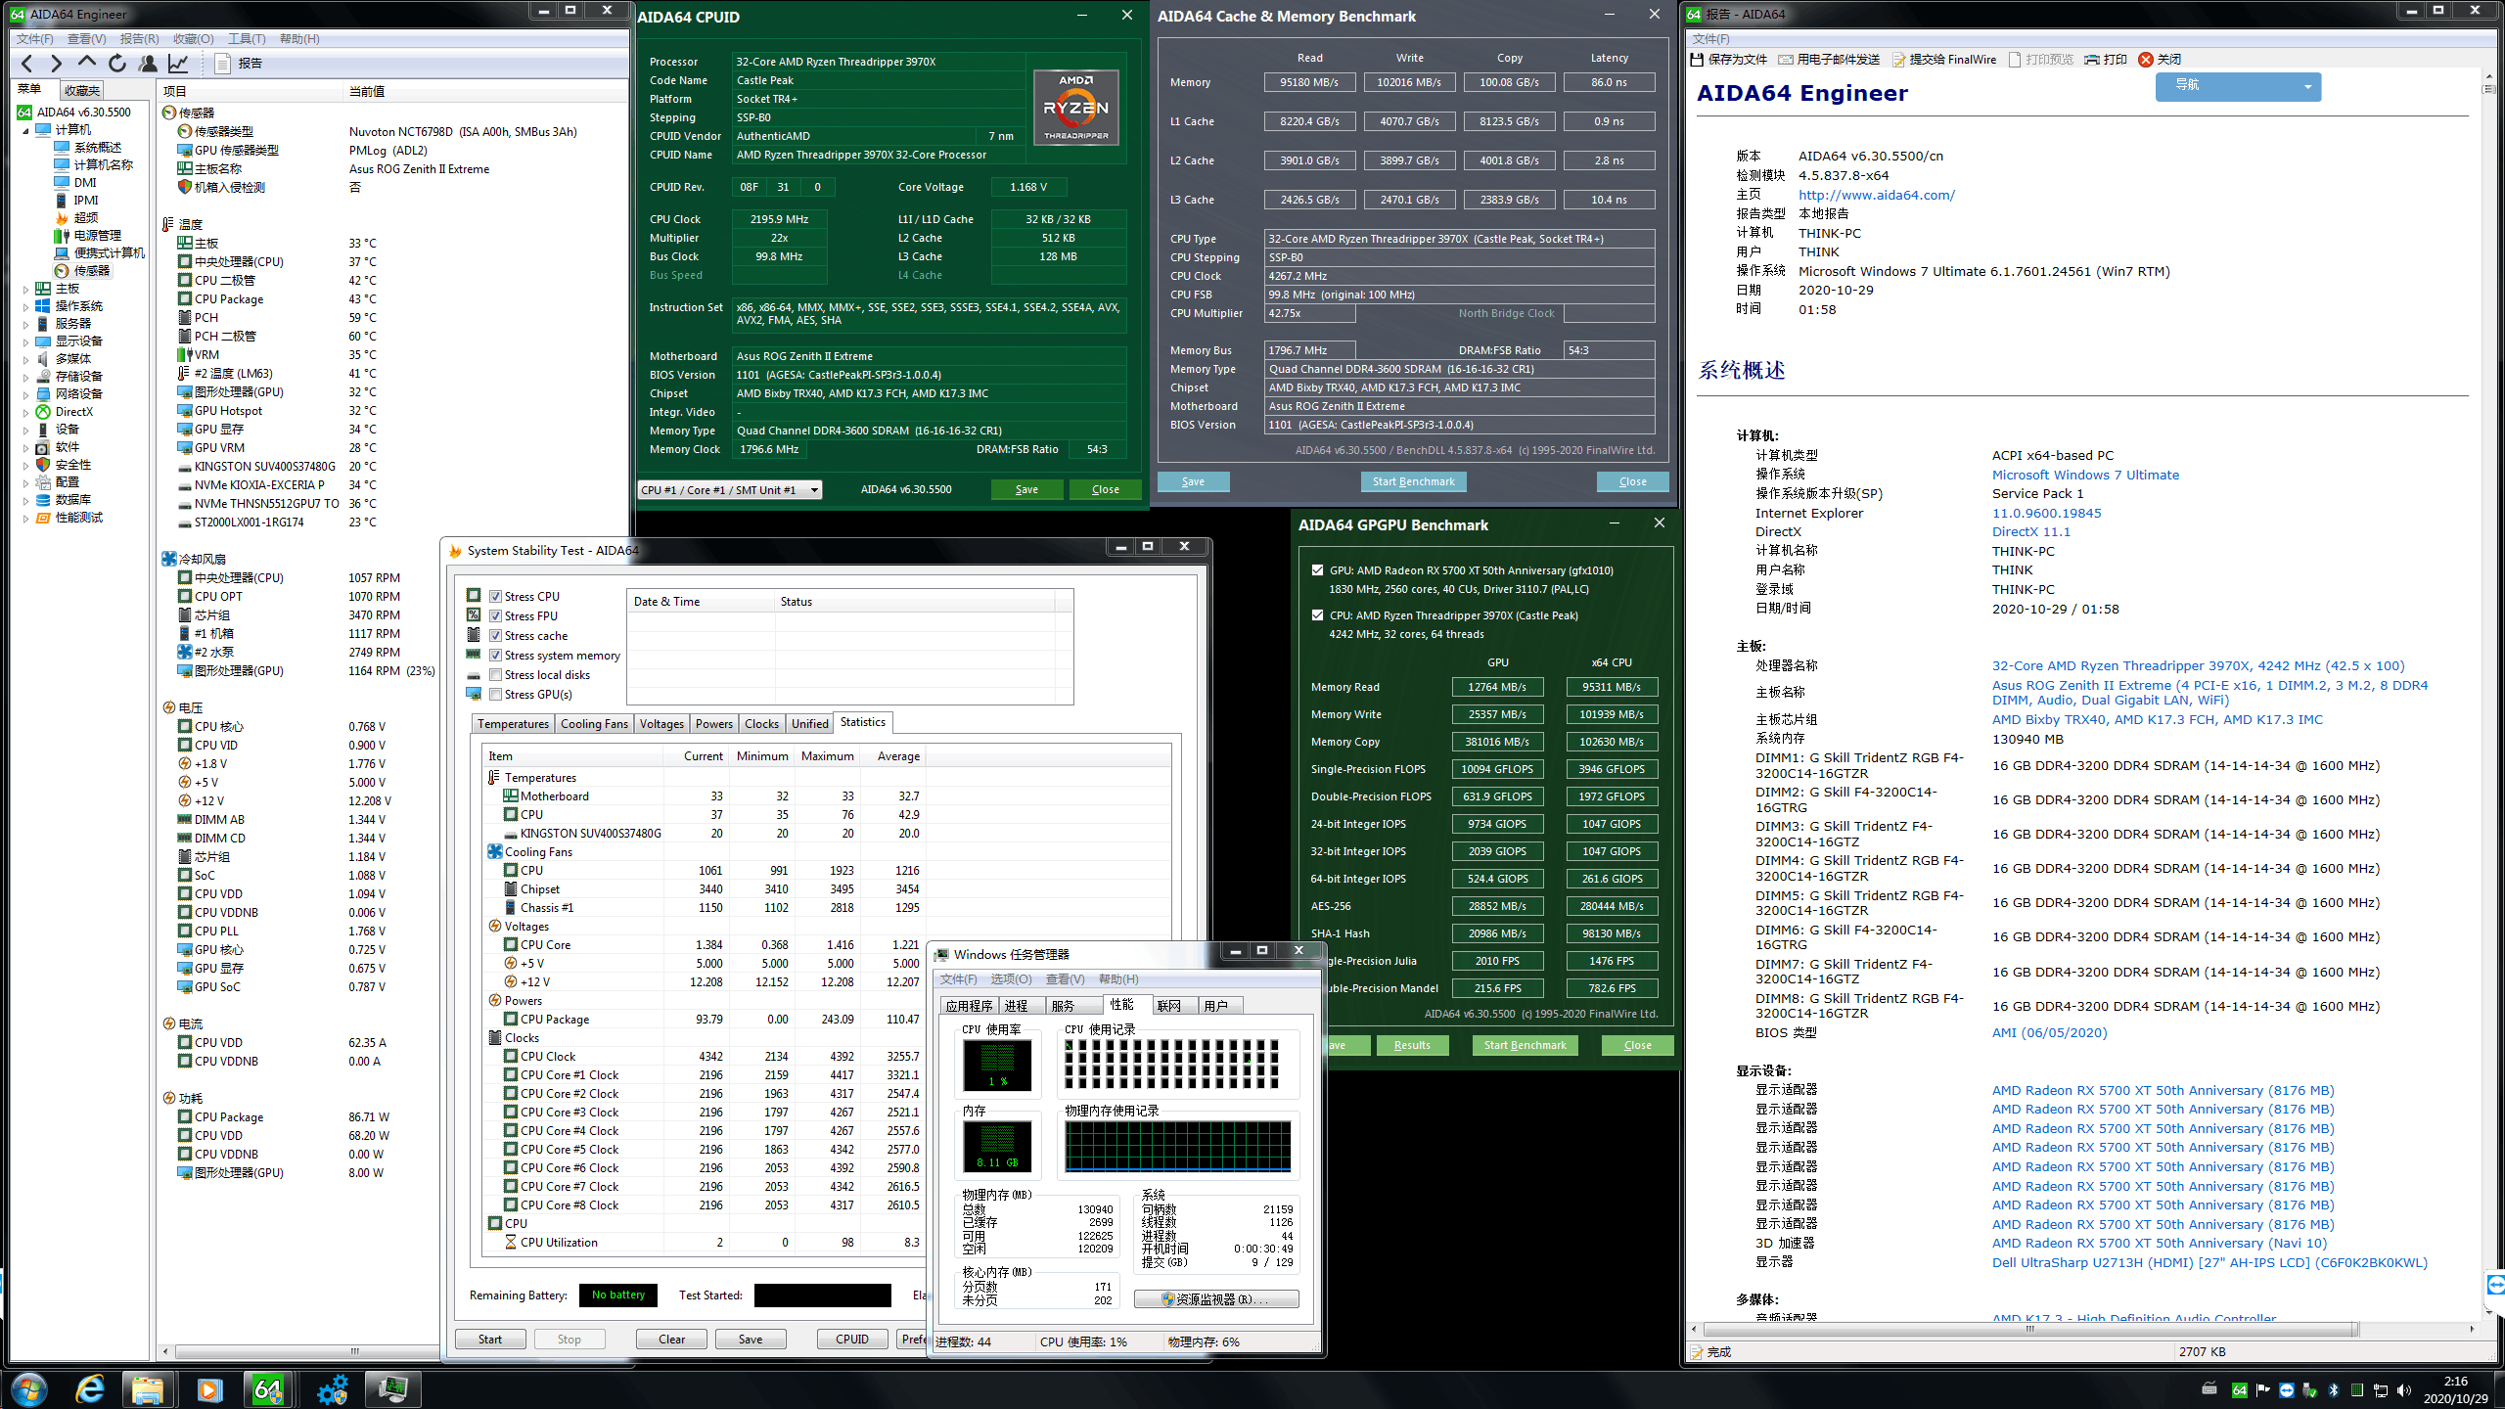Screen dimensions: 2505x1409
Task: Open Windows Media Player from taskbar
Action: (x=208, y=1389)
